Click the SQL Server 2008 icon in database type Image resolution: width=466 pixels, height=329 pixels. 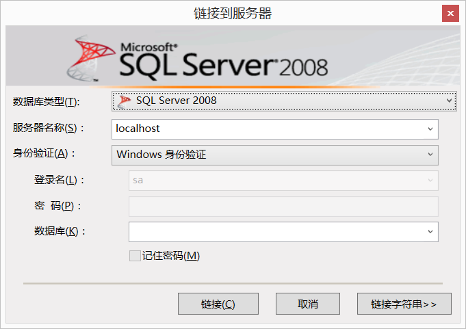coord(124,101)
